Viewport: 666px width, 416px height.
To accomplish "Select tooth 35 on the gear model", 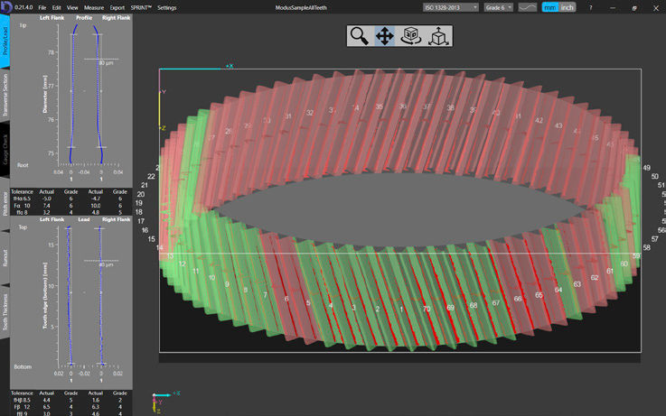I will point(379,106).
